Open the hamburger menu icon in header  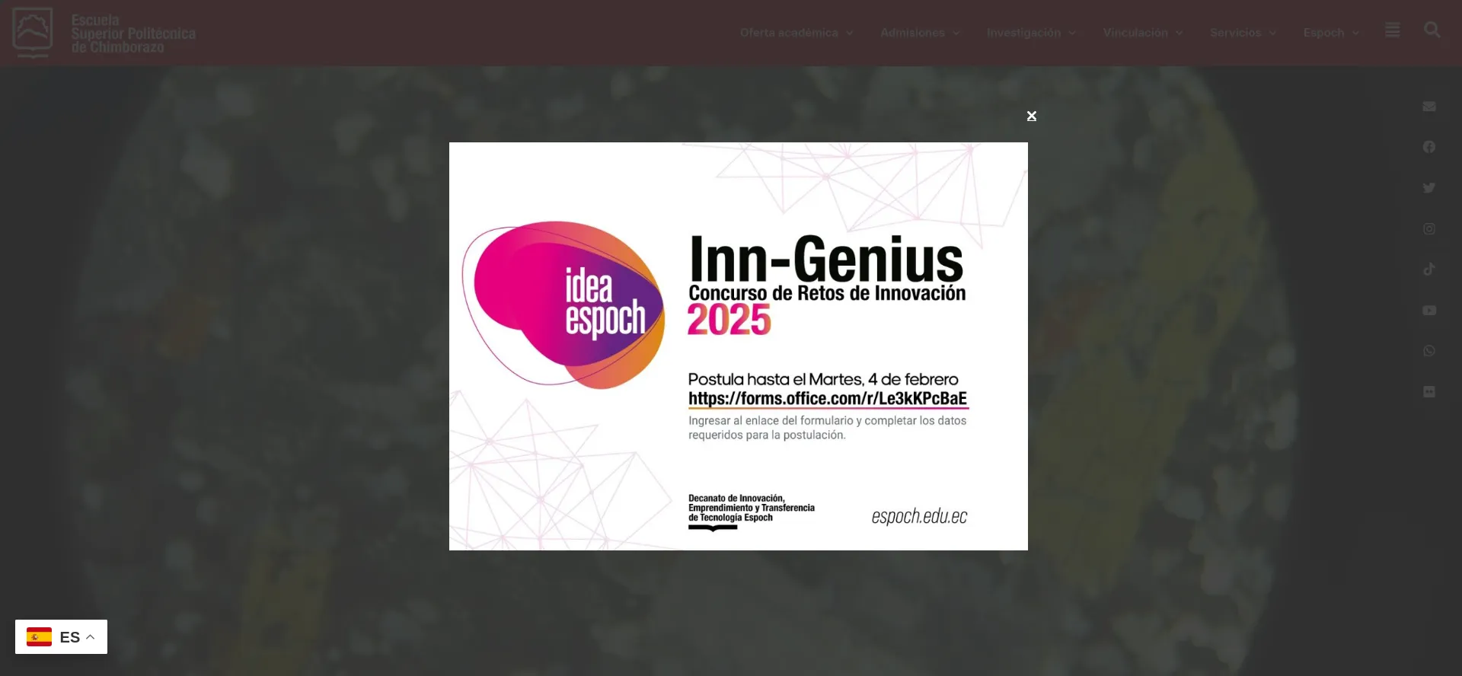click(1392, 30)
